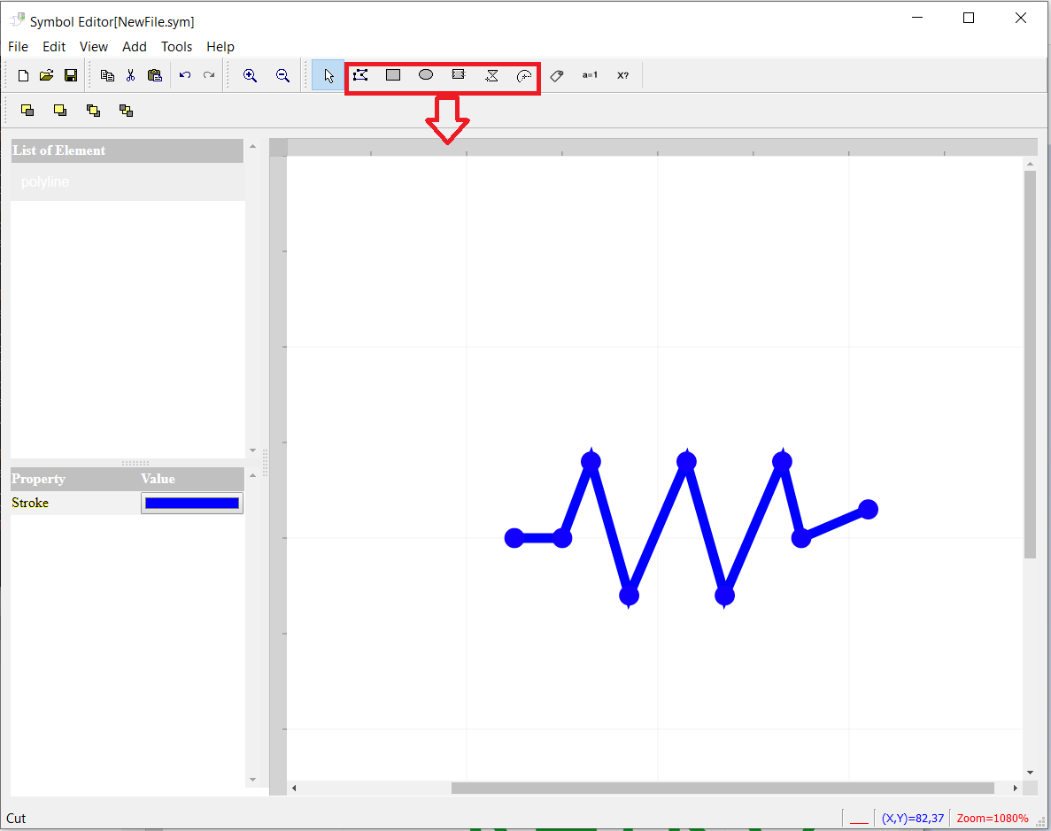Save the file with floppy icon

(x=70, y=76)
